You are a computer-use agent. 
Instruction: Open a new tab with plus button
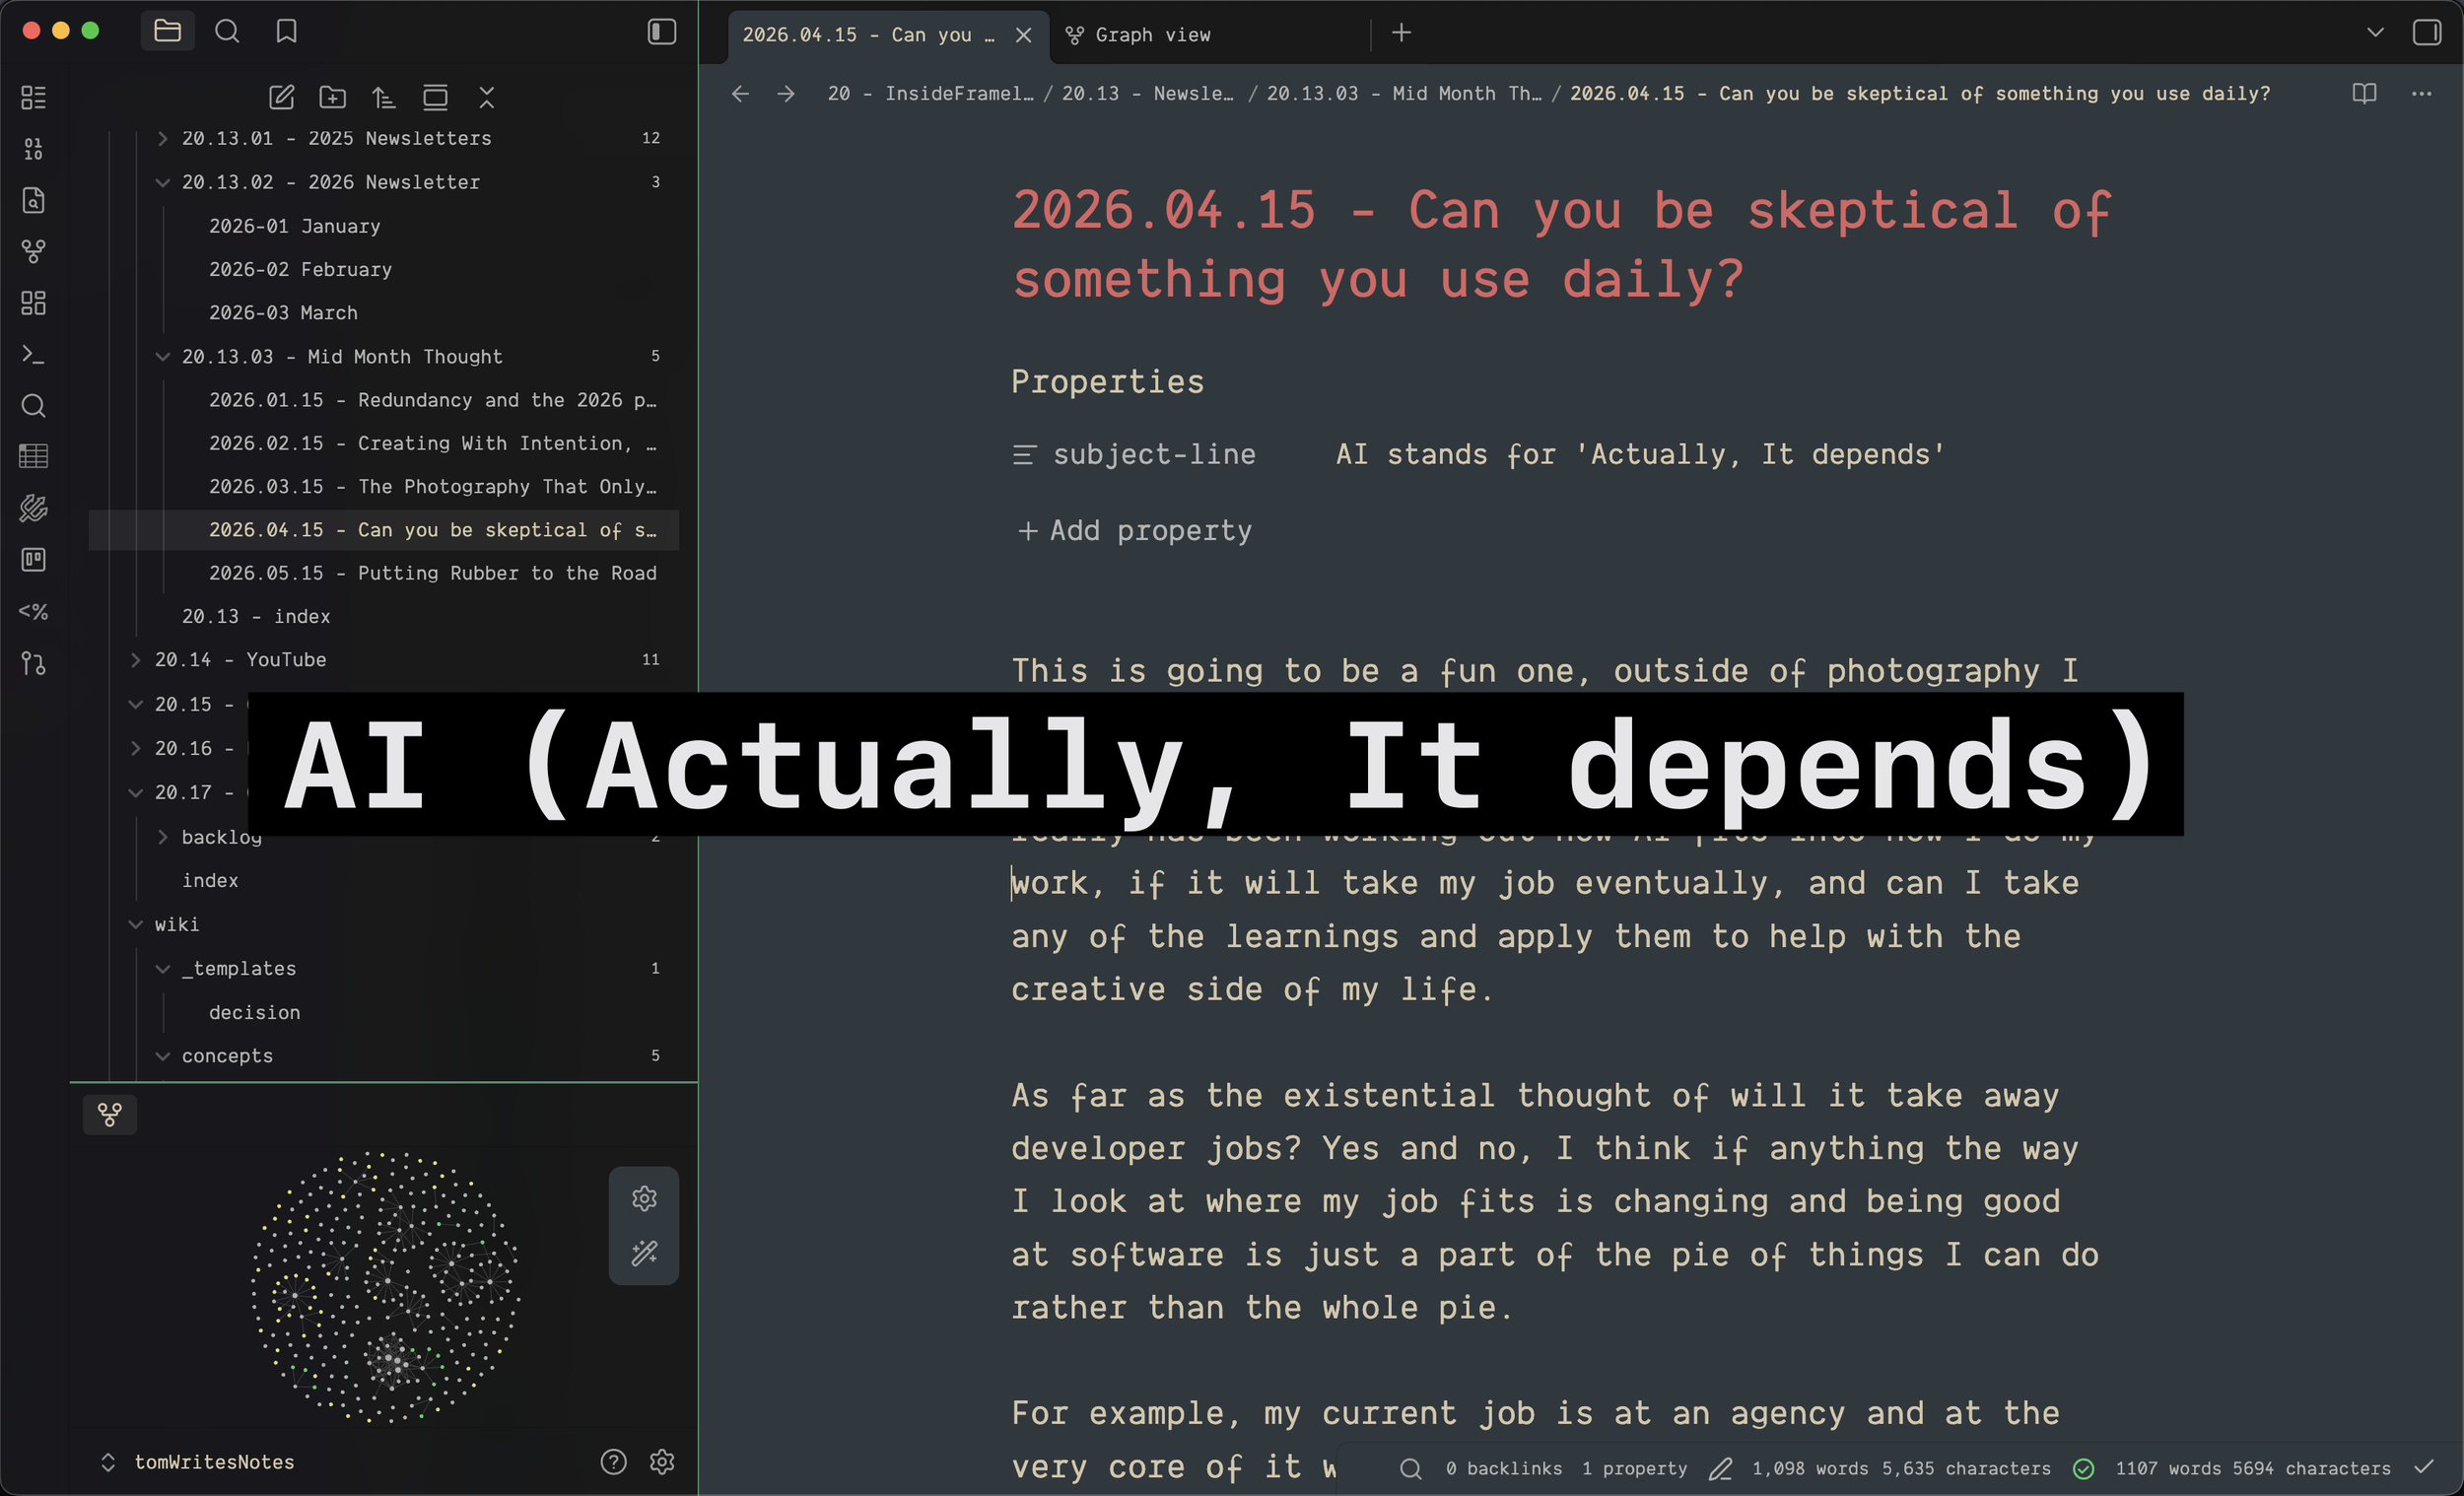1401,33
